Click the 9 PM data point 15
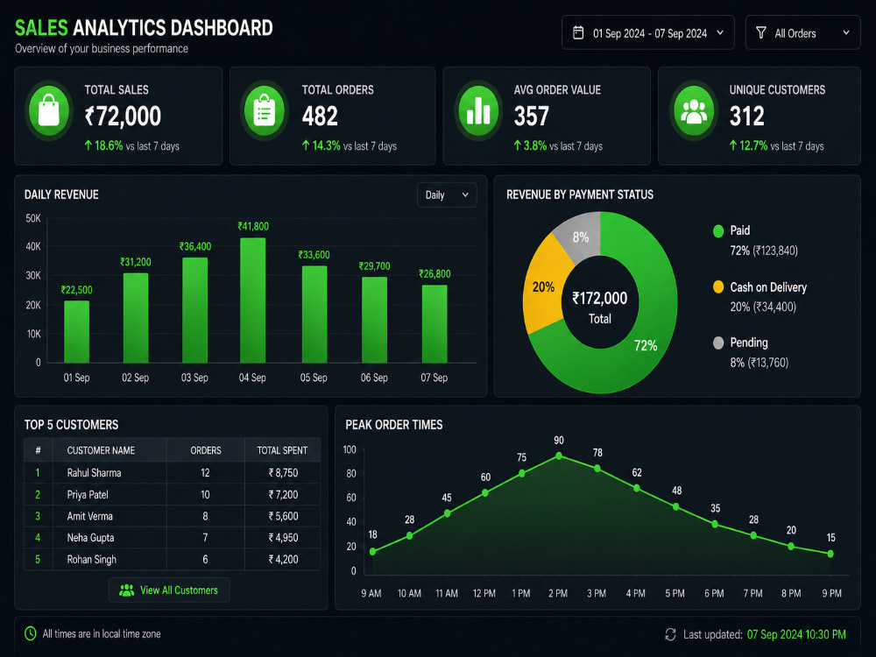The image size is (876, 657). [830, 554]
